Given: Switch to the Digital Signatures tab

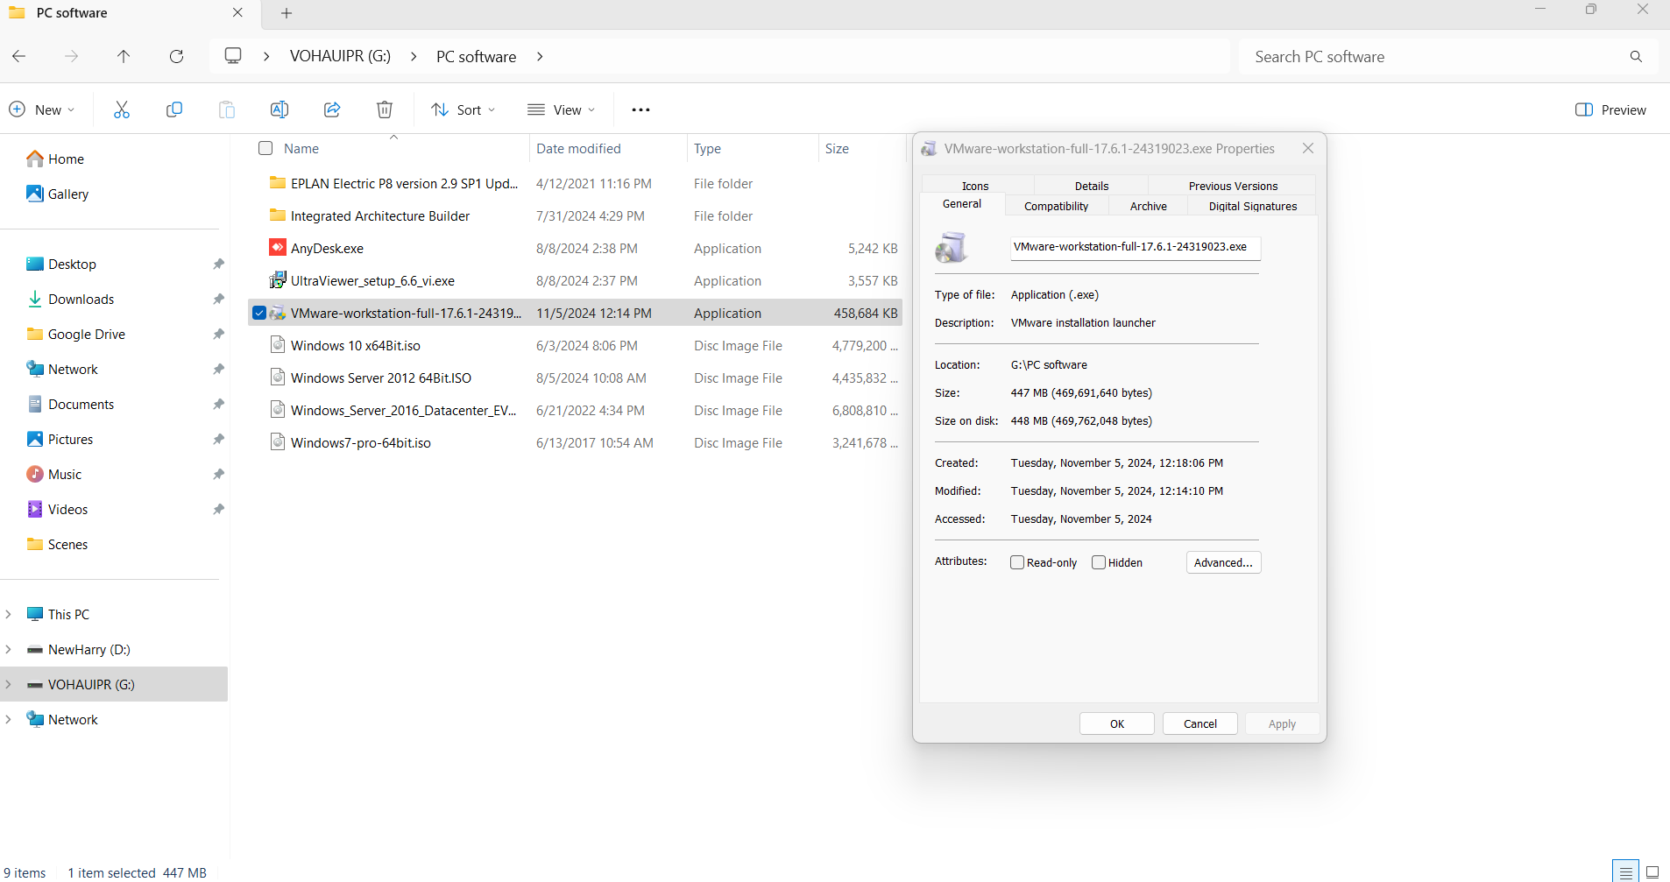Looking at the screenshot, I should 1253,206.
